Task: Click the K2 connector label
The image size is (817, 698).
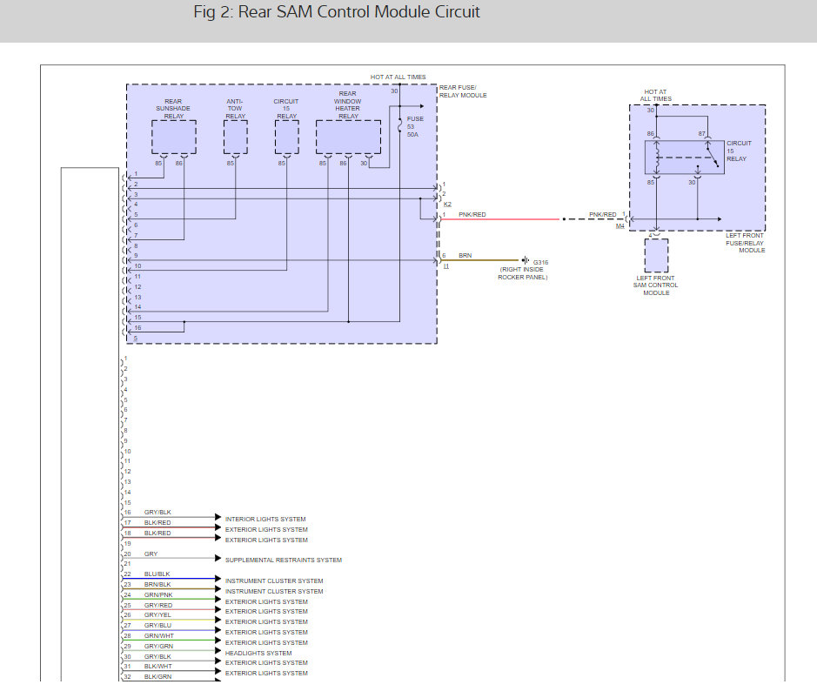Action: 447,205
